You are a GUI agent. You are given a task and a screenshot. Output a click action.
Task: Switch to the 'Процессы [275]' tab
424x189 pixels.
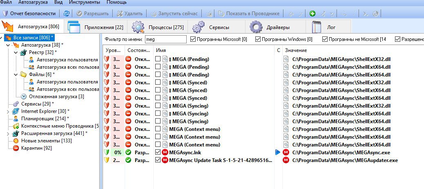(x=158, y=27)
